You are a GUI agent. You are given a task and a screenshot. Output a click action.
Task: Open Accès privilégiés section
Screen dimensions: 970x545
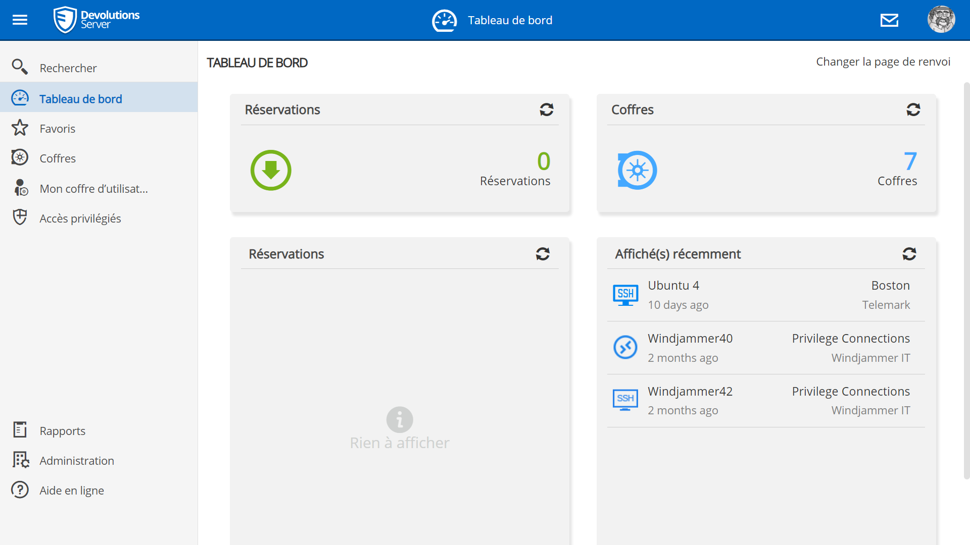click(x=80, y=219)
